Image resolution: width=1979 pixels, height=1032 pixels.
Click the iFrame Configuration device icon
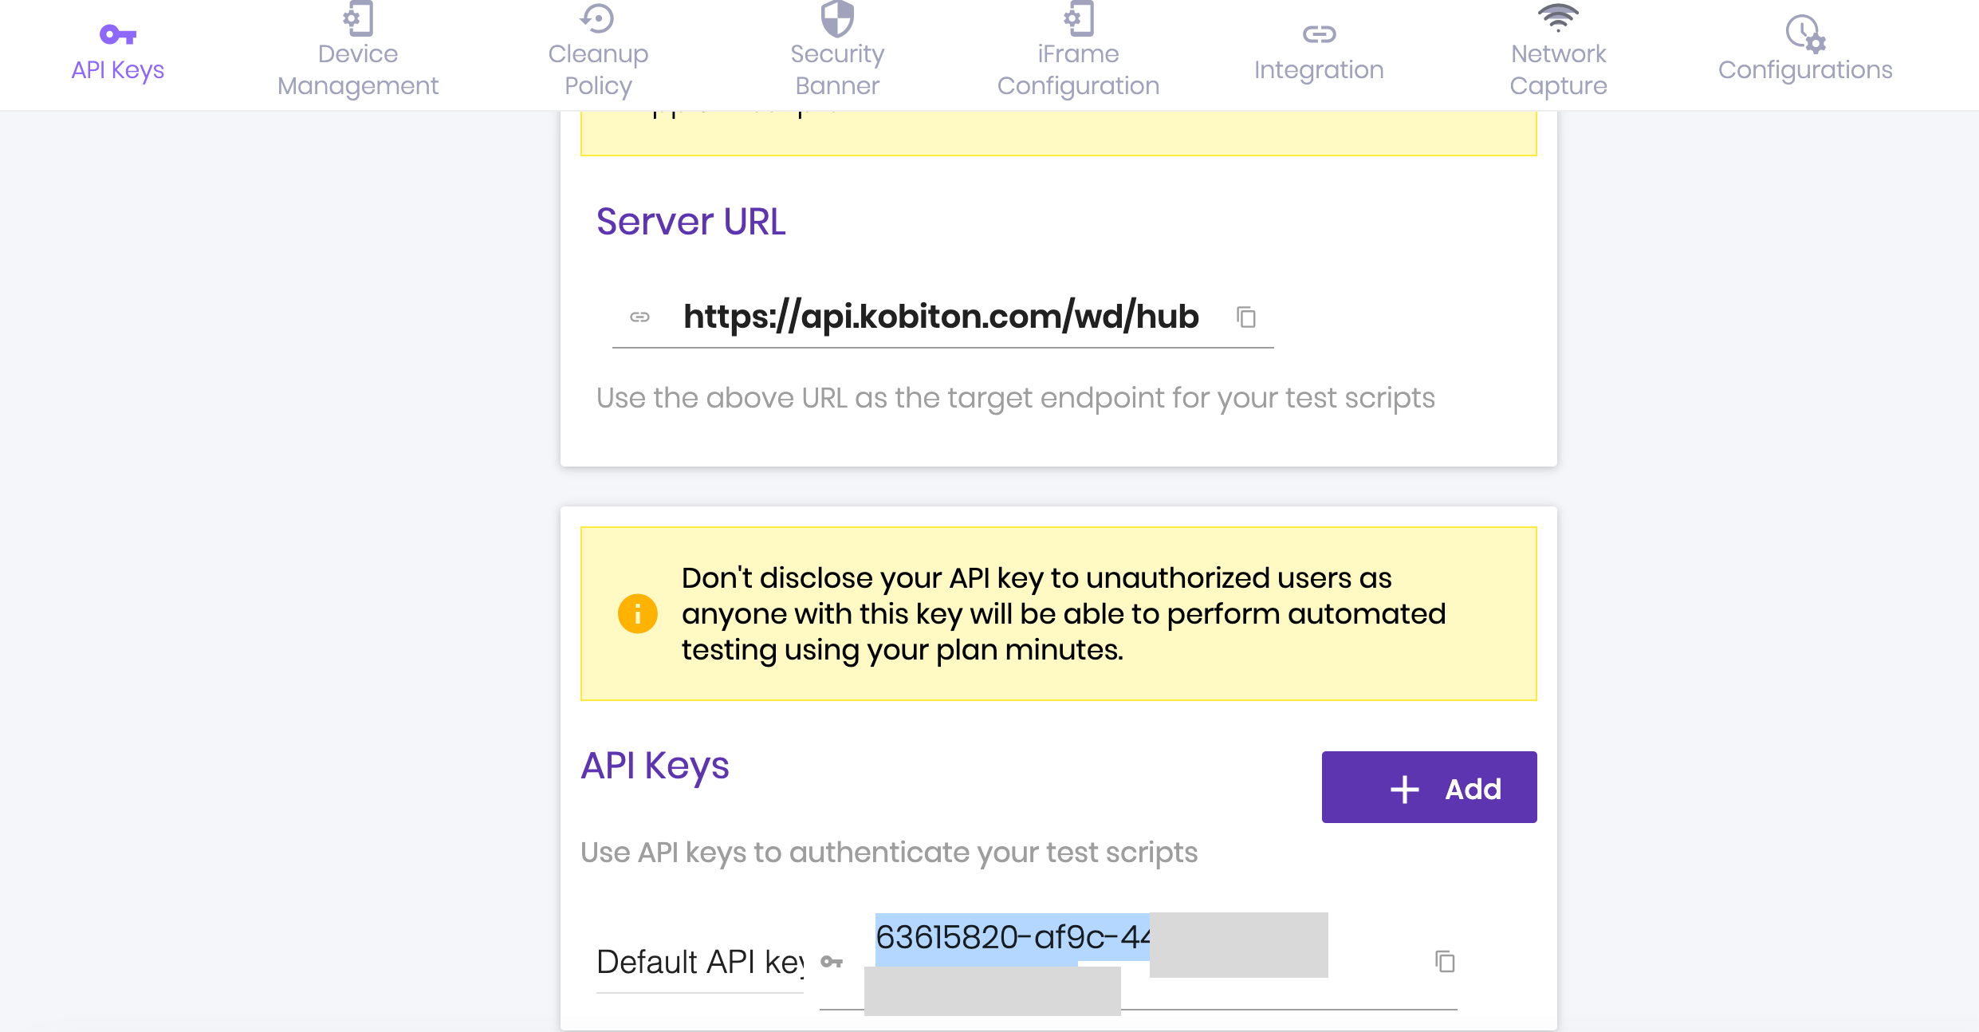[x=1078, y=18]
